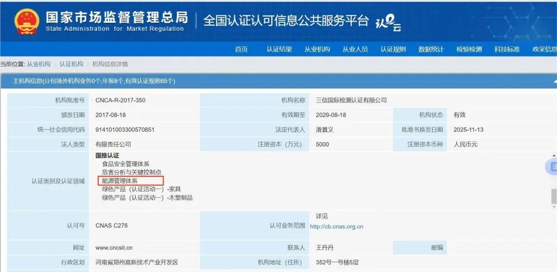Open the 从业人员 menu
This screenshot has width=557, height=272.
(355, 49)
